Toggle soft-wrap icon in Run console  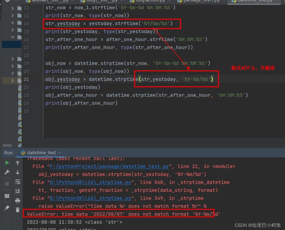17,182
